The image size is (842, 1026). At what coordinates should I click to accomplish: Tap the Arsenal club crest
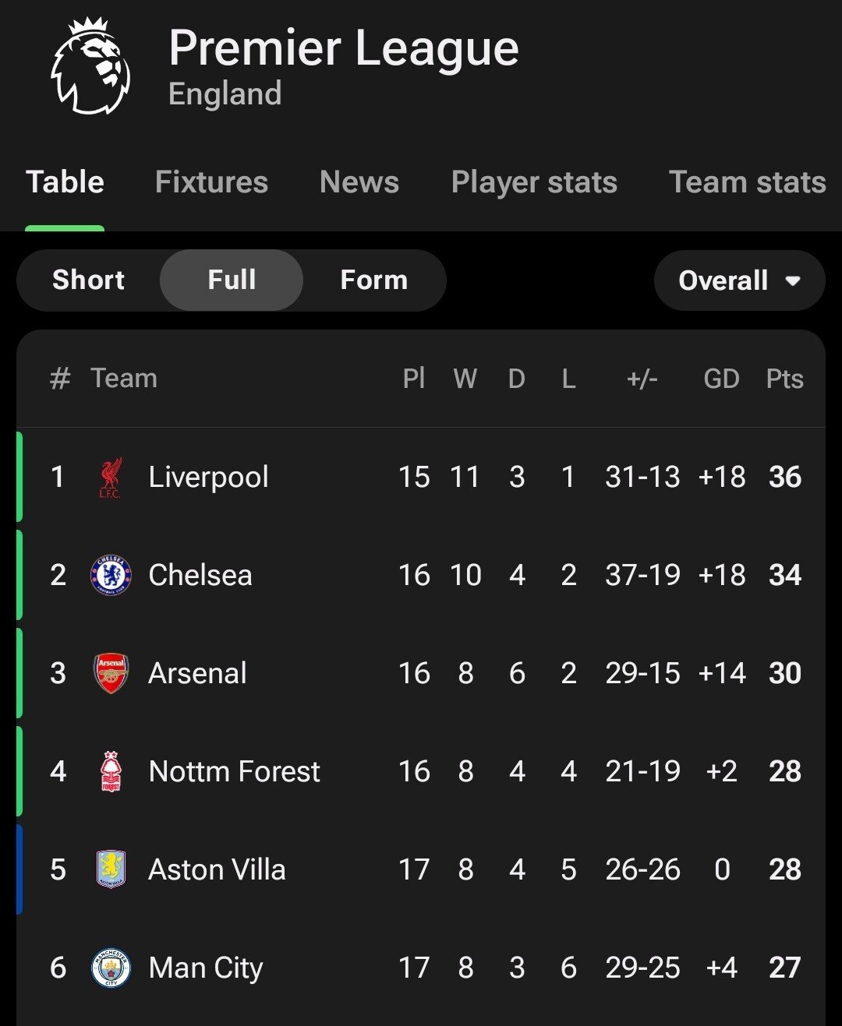tap(111, 674)
